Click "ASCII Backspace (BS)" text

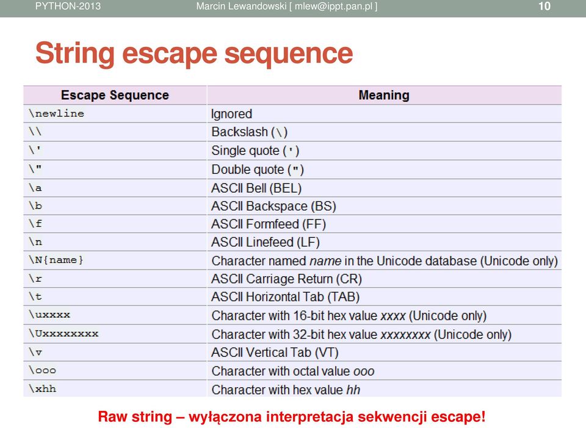click(273, 206)
